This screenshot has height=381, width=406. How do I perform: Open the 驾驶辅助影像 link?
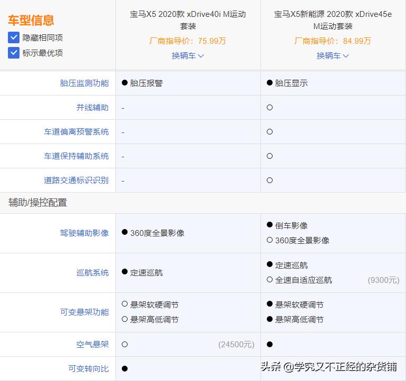pos(84,233)
